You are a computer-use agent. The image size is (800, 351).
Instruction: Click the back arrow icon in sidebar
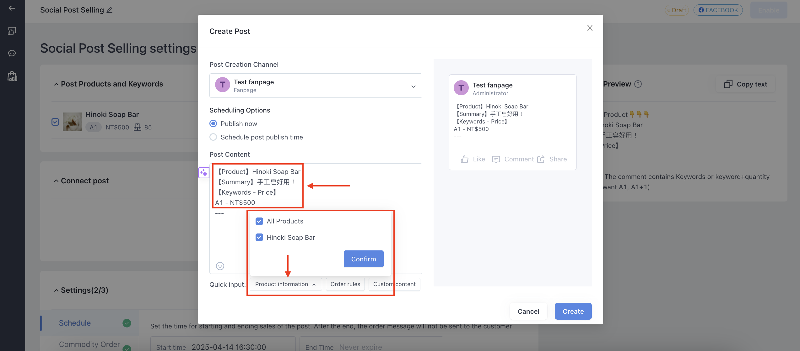coord(12,8)
